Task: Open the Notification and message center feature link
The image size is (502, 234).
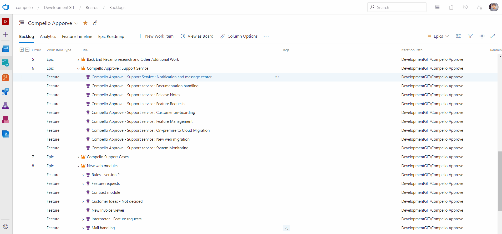Action: coord(151,77)
